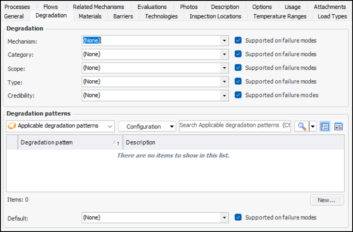Open the Related Mechanisms tab

98,7
